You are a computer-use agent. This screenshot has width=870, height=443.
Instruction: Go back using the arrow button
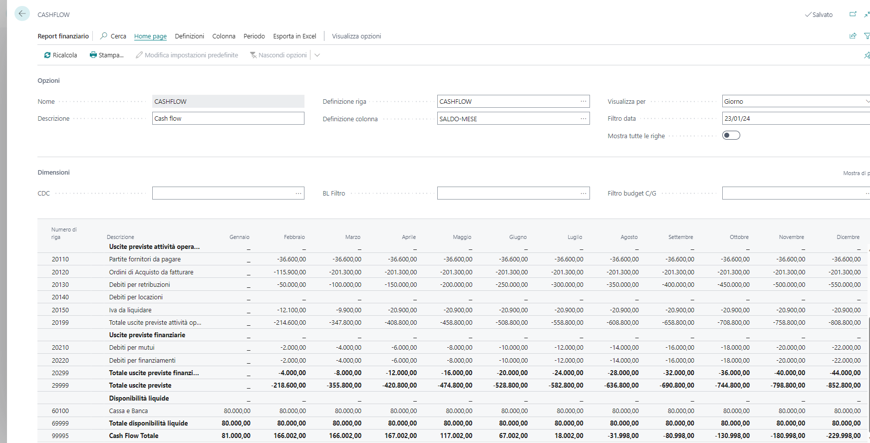[x=22, y=14]
